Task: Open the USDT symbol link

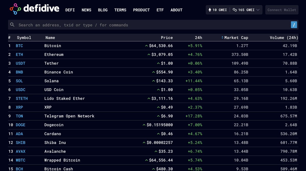Action: click(x=21, y=63)
